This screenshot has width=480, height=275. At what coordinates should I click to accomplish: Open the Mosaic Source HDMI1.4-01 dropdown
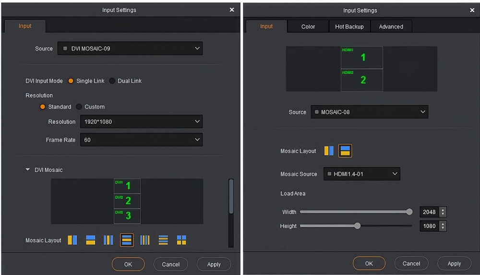coord(361,174)
